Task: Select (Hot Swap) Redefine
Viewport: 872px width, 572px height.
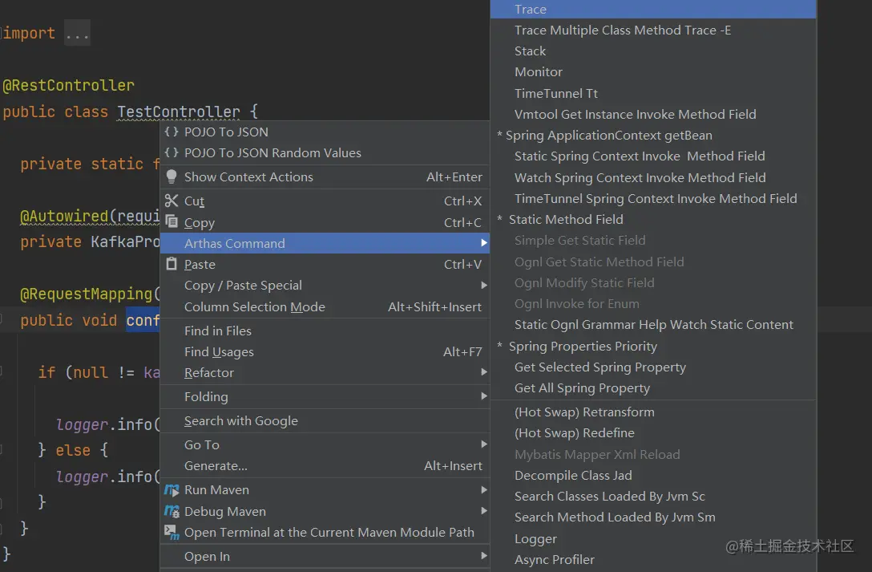Action: click(x=653, y=433)
